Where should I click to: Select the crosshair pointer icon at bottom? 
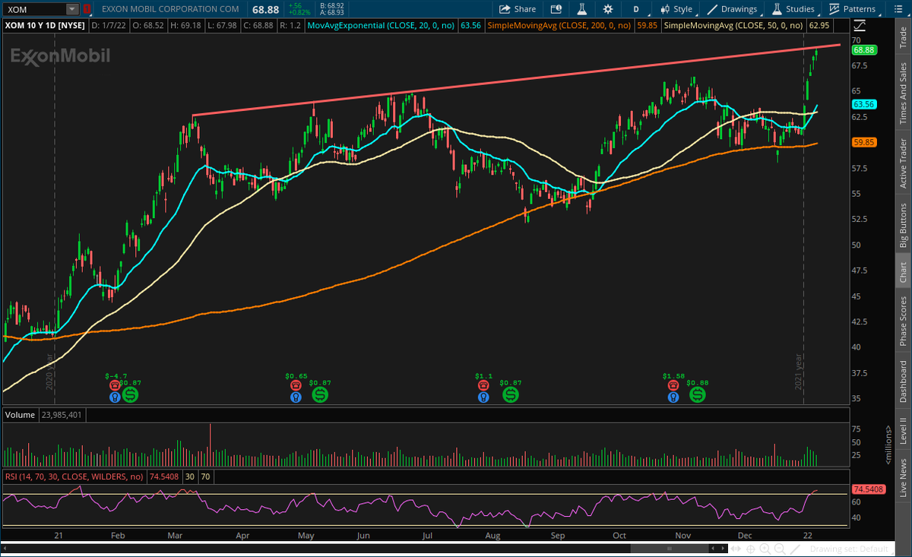point(750,549)
